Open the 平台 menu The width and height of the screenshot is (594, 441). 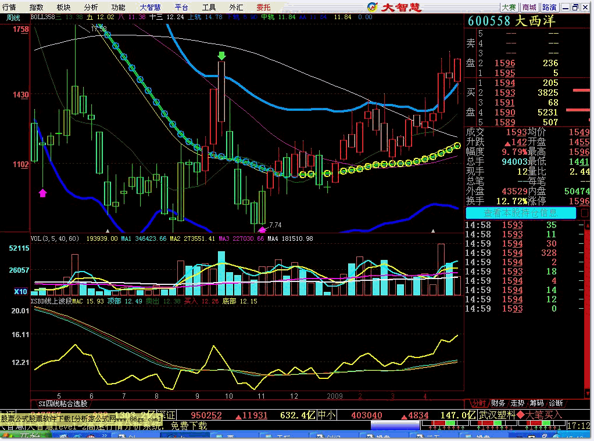181,7
